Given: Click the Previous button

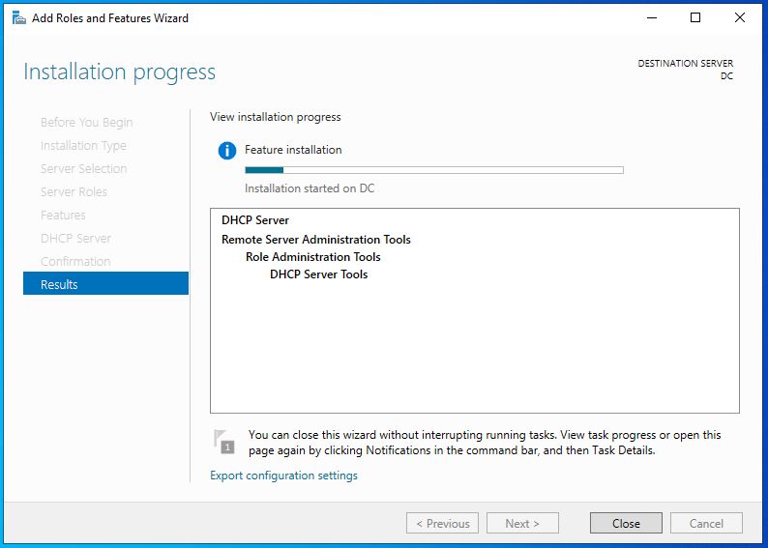Looking at the screenshot, I should pyautogui.click(x=442, y=524).
